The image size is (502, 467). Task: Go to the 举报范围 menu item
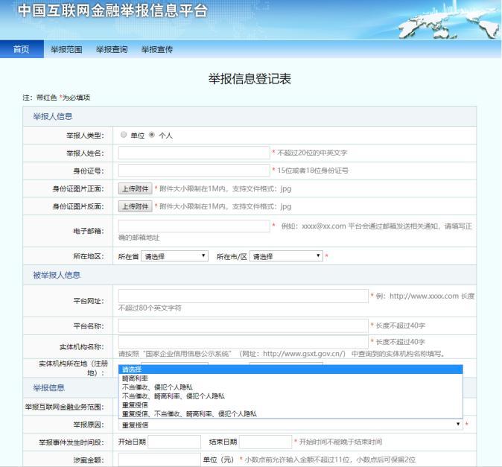coord(66,49)
